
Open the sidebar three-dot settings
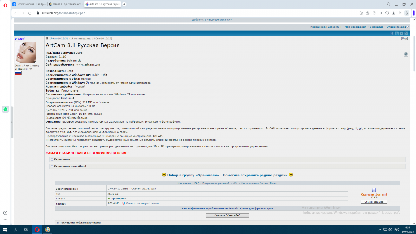click(x=5, y=220)
